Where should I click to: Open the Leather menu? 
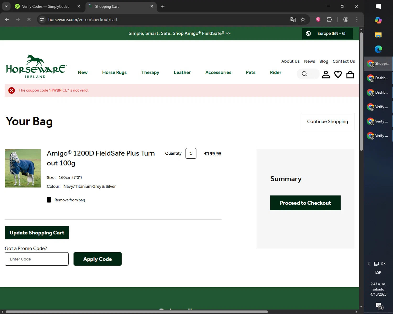(182, 72)
